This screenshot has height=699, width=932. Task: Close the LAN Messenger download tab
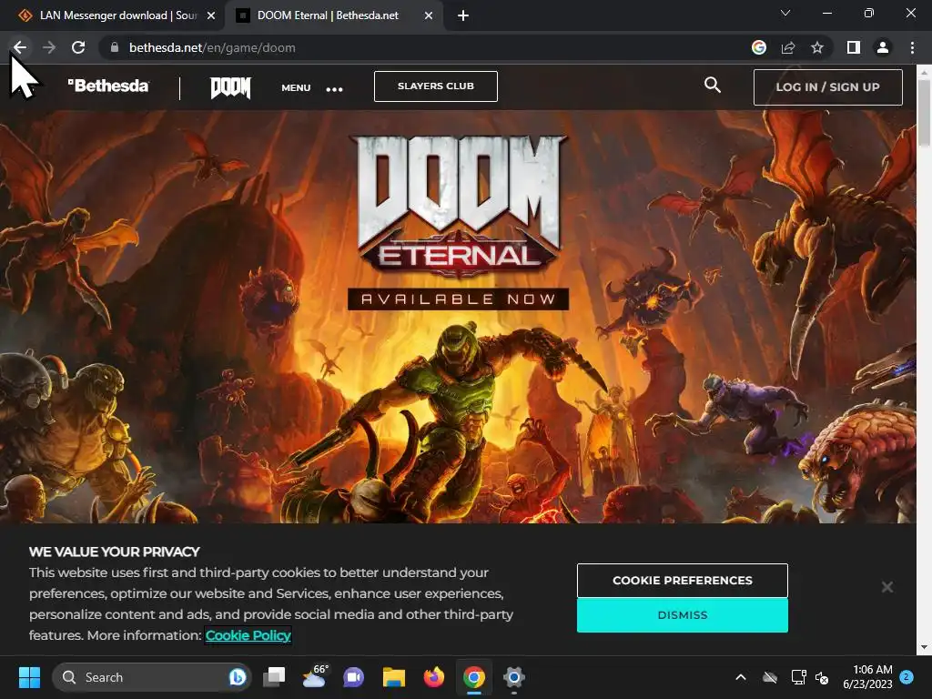point(211,15)
